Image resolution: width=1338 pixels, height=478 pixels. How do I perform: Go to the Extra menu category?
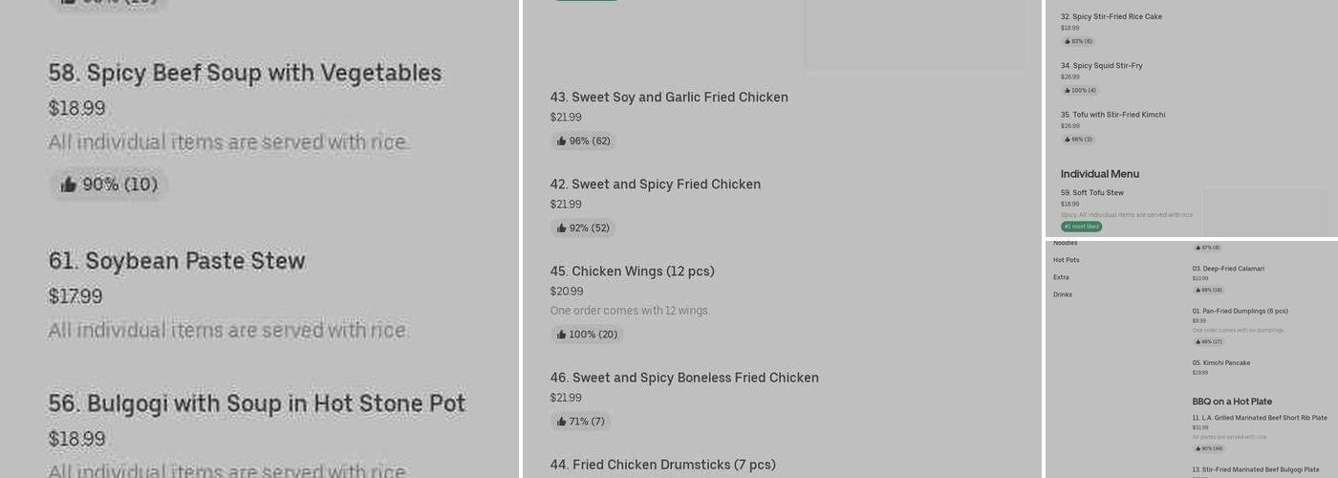tap(1061, 277)
